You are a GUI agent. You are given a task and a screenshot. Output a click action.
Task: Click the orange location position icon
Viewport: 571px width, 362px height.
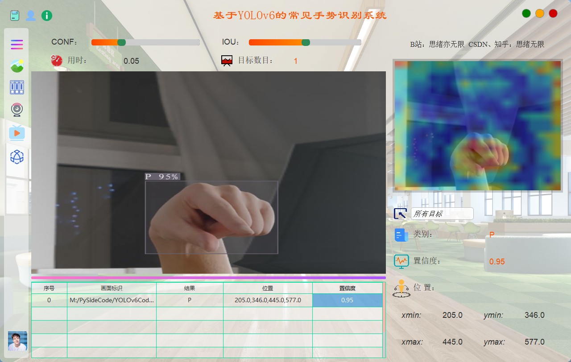point(401,288)
